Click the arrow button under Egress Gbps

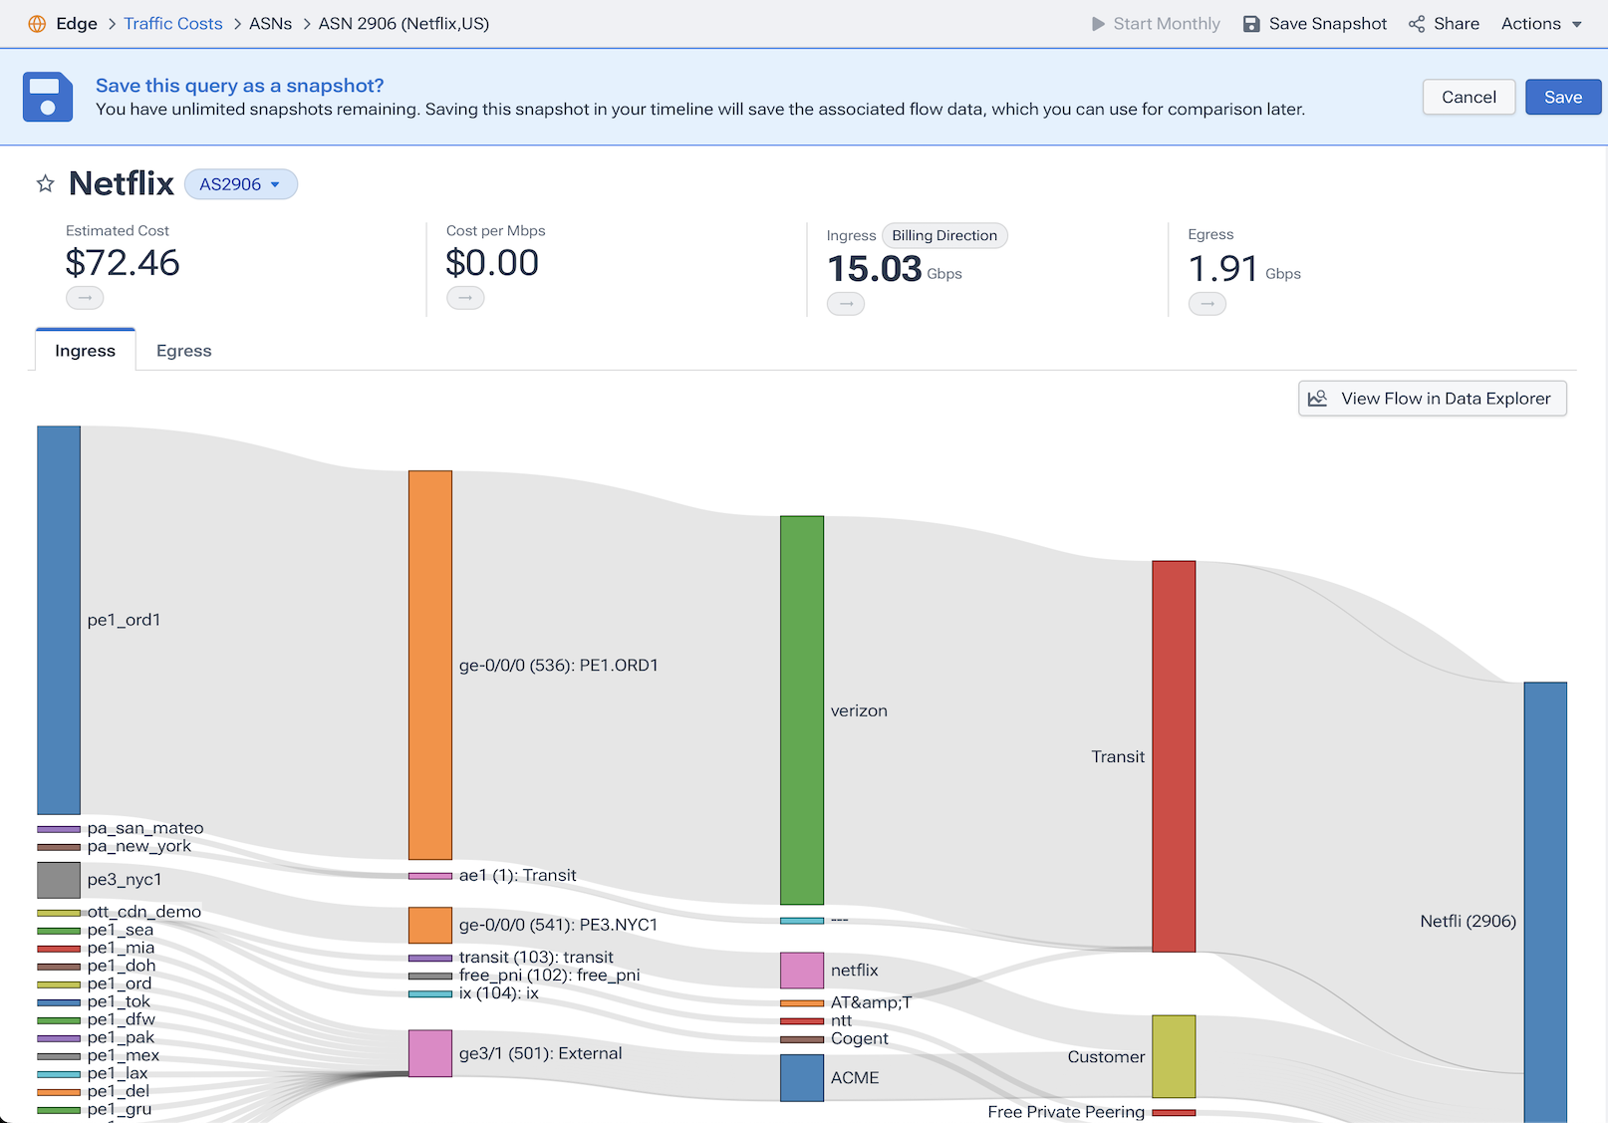[1206, 304]
